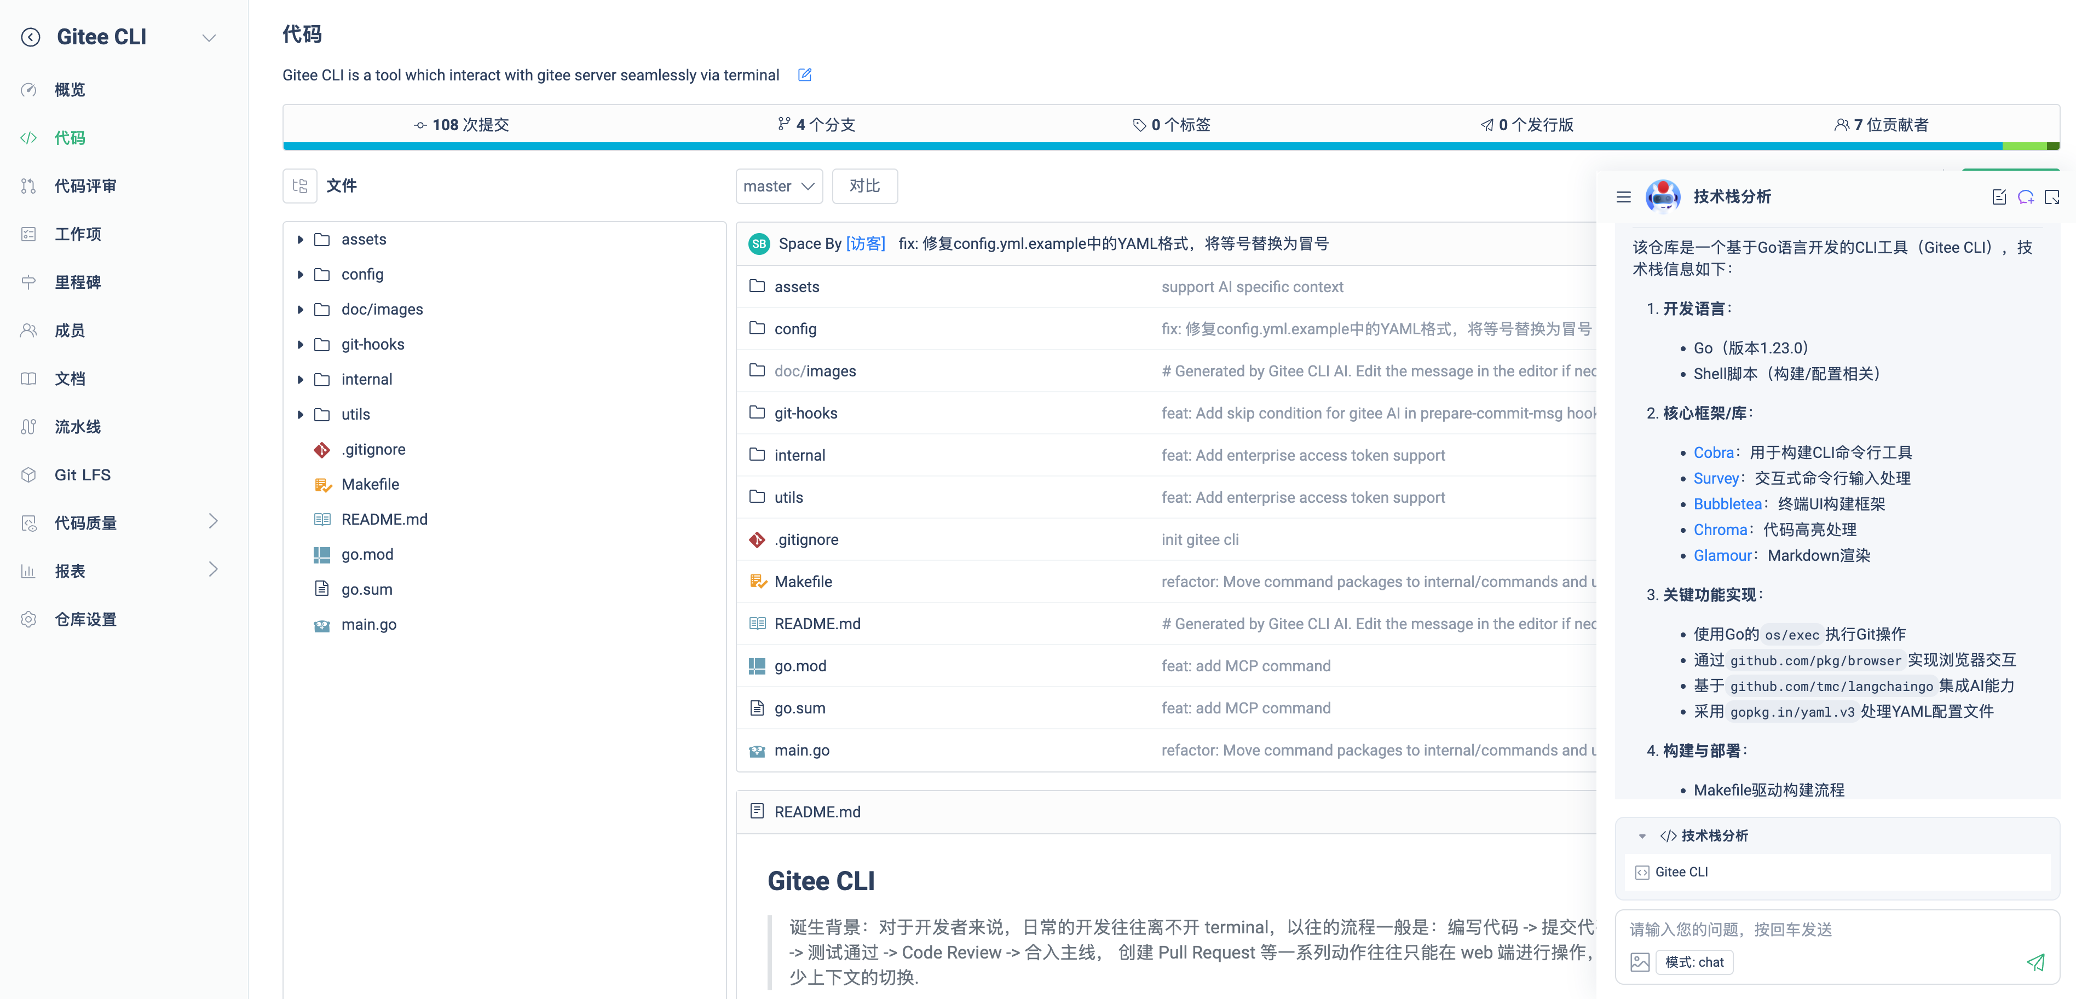Expand the doc/images folder in tree
This screenshot has width=2076, height=999.
(x=300, y=310)
